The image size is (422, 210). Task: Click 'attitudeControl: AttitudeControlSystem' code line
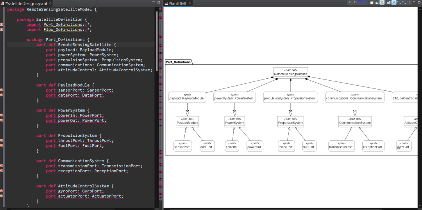coord(99,70)
